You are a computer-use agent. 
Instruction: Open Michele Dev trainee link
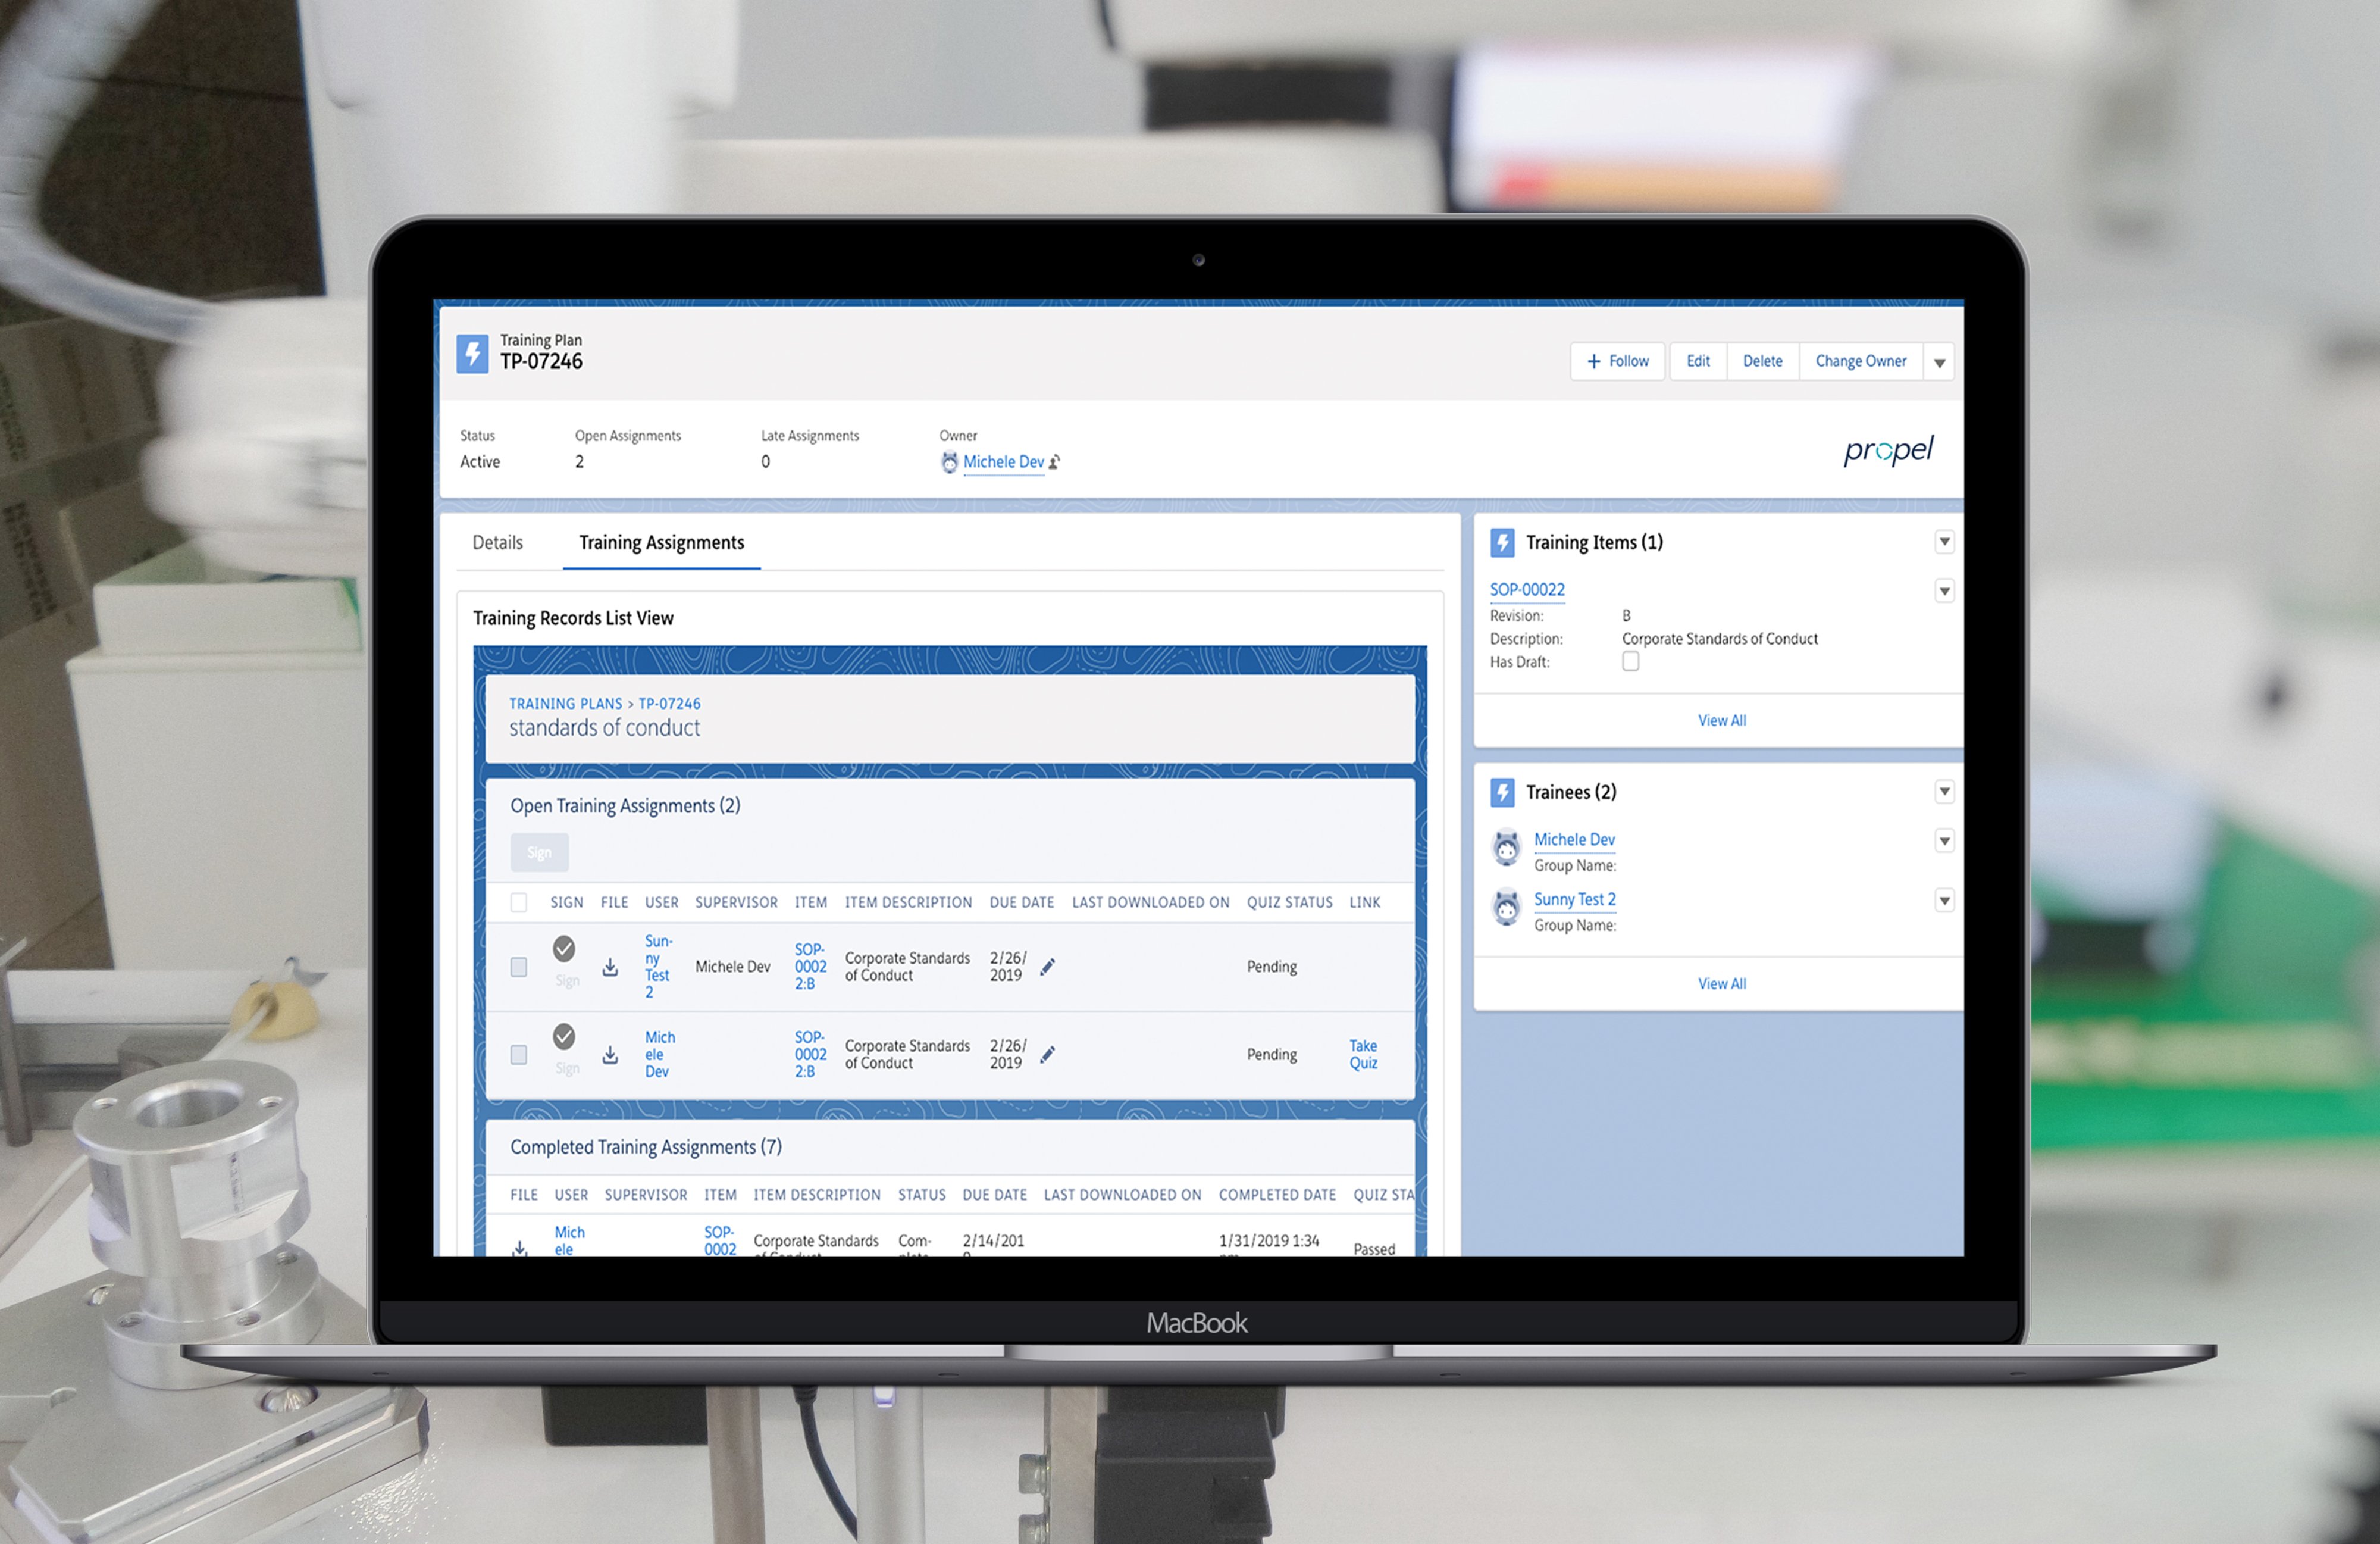coord(1574,839)
